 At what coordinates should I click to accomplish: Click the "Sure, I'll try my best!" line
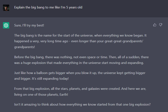(x=29, y=25)
